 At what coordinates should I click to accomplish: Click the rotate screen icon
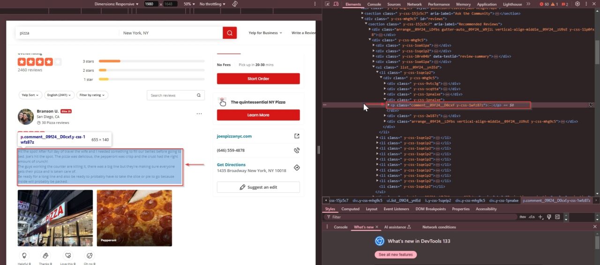tap(235, 4)
